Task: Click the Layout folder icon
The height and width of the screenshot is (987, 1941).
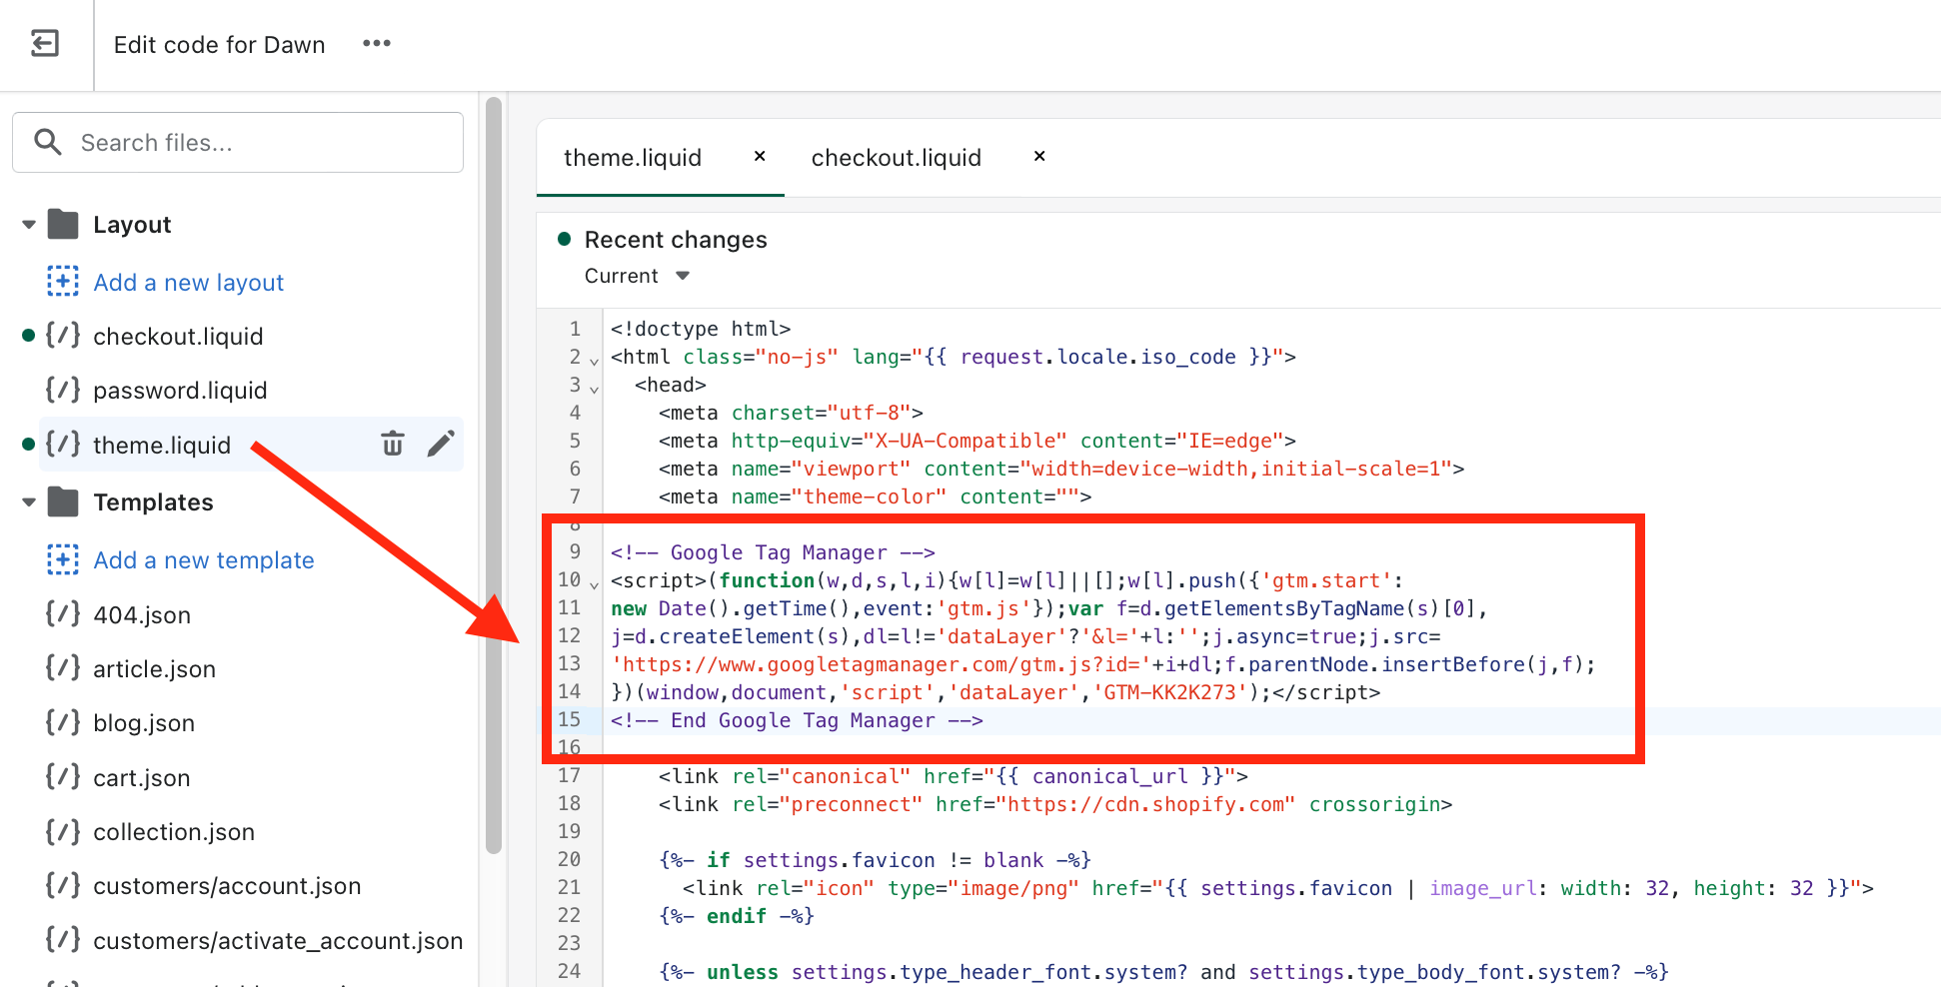Action: click(63, 224)
